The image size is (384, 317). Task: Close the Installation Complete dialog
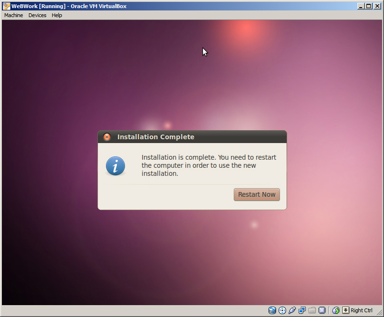[107, 137]
